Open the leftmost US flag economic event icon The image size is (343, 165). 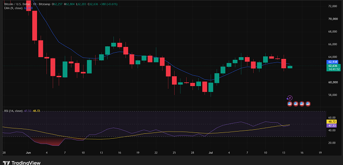coord(289,104)
